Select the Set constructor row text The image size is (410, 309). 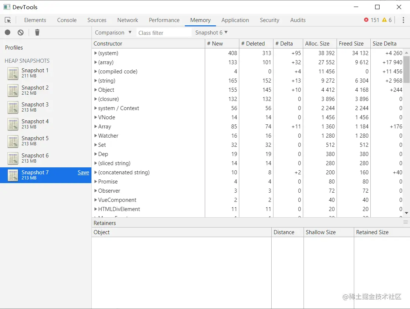tap(102, 145)
